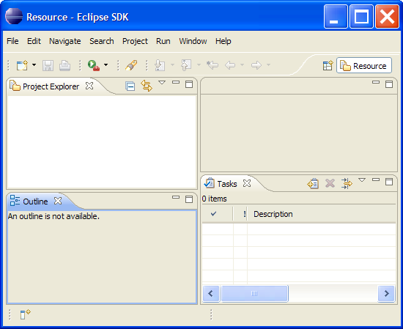Click the Delete task X icon
Image resolution: width=403 pixels, height=329 pixels.
(330, 183)
